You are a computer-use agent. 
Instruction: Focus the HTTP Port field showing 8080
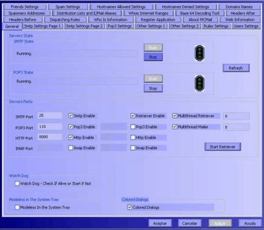[50, 137]
